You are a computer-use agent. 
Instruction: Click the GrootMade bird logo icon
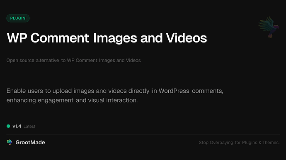click(x=10, y=142)
